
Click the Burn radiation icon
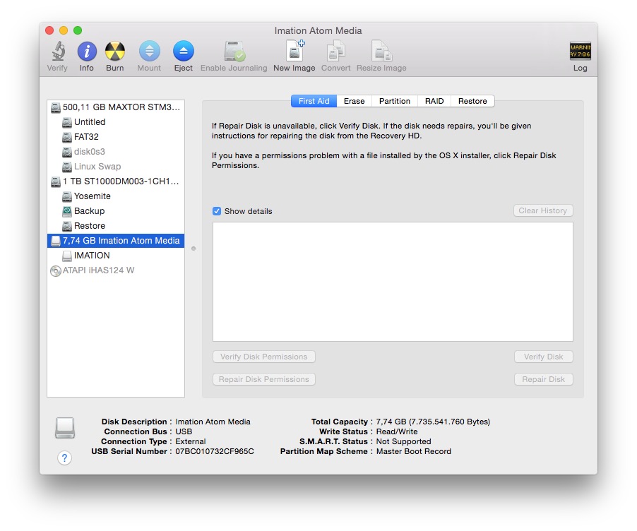115,52
